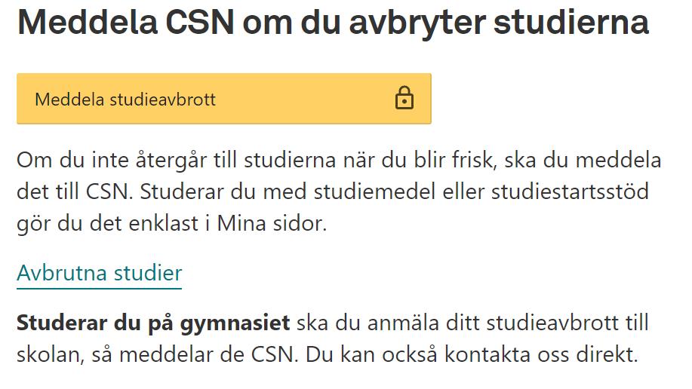Click the word studierna in the heading
The image size is (692, 389).
coord(571,22)
